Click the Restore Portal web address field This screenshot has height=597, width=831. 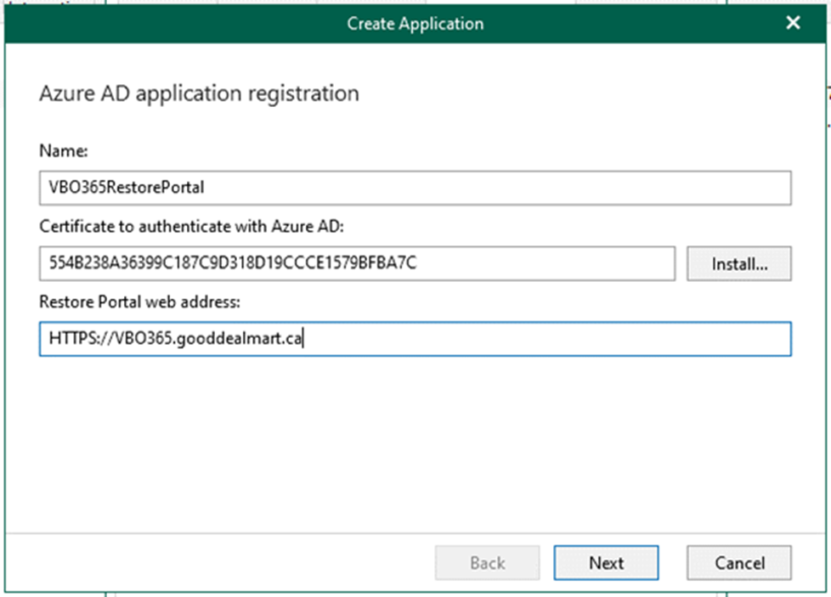(x=415, y=339)
